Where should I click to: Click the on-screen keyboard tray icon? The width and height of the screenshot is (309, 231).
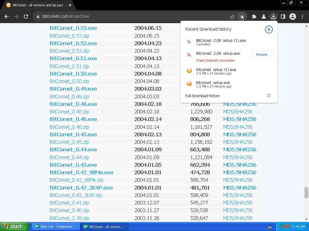pos(270,227)
